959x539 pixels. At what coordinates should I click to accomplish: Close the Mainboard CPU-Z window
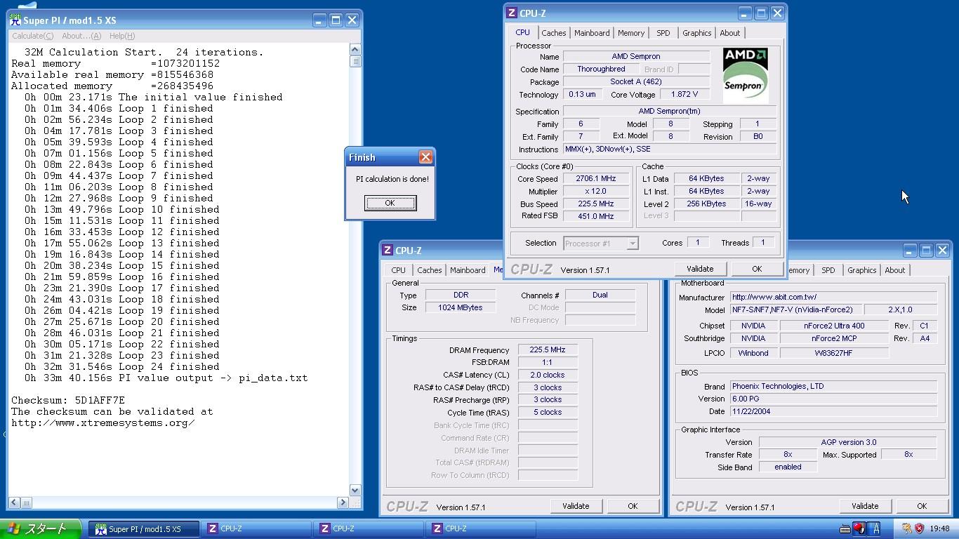click(942, 251)
